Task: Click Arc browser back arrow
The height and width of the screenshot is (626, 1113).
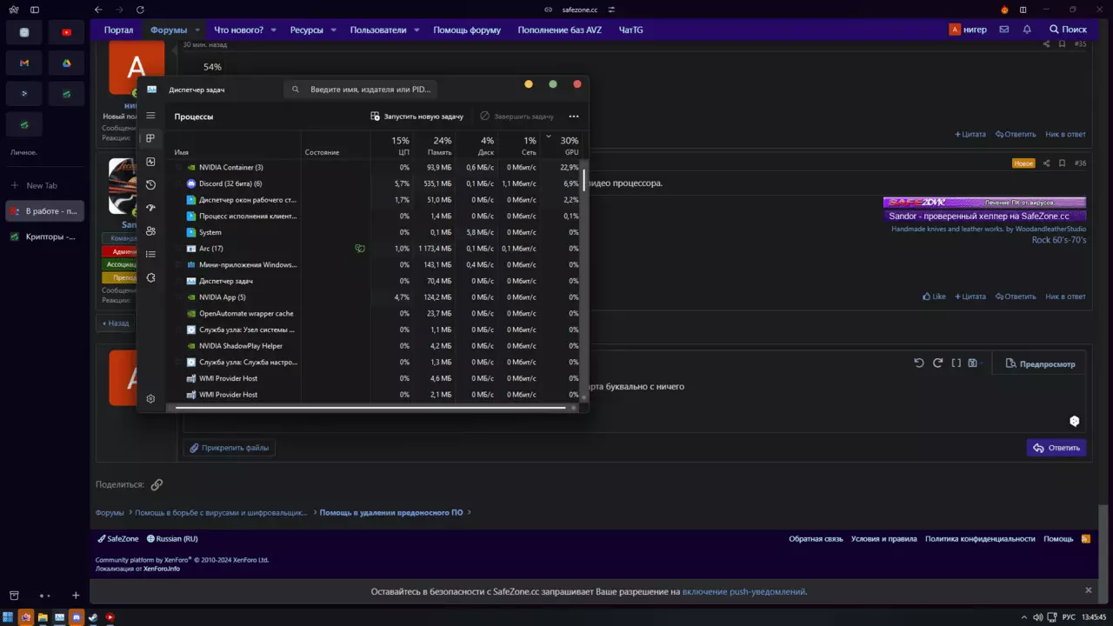Action: click(98, 10)
